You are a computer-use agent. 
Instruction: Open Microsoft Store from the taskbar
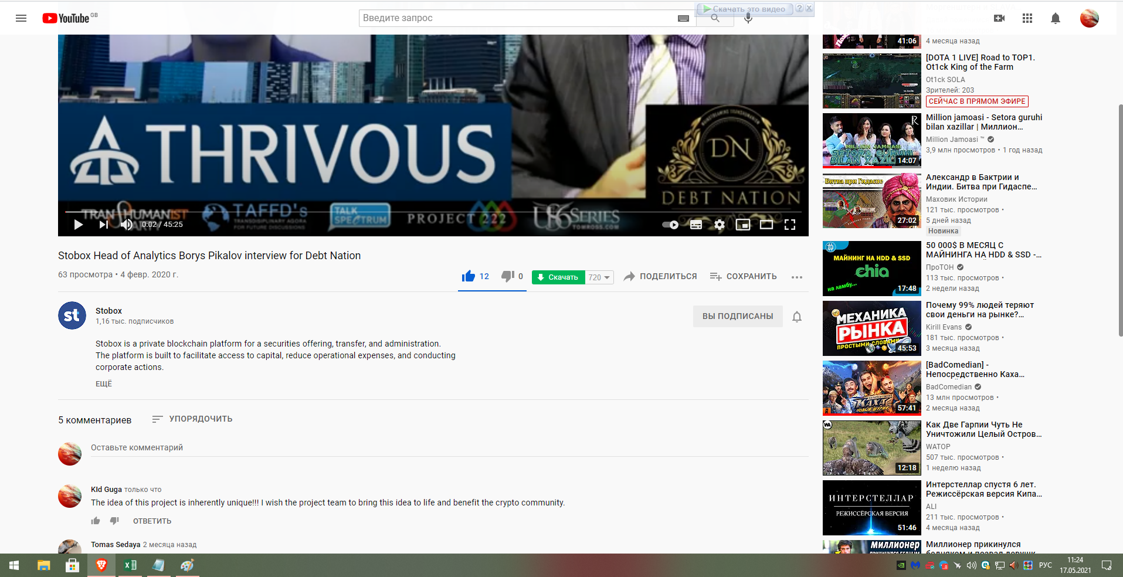72,565
